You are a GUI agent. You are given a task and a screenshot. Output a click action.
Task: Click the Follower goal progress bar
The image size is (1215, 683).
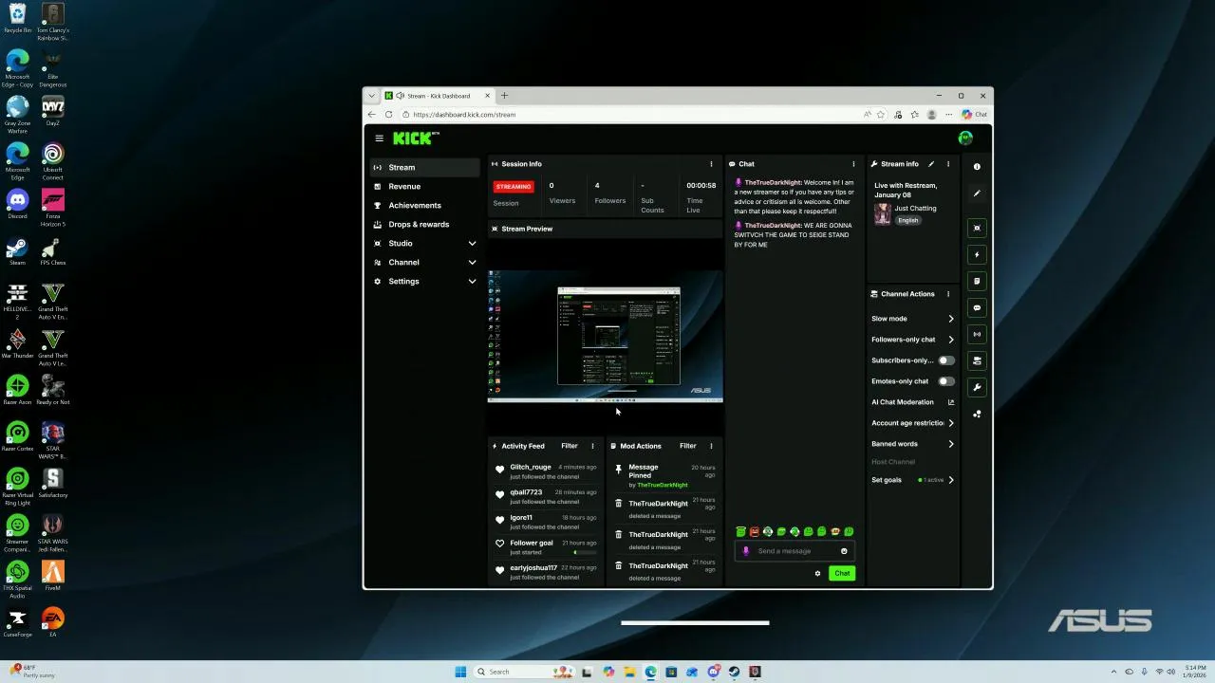585,552
